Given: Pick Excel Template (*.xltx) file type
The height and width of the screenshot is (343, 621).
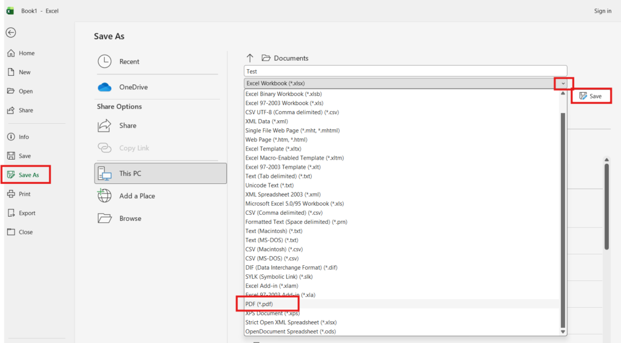Looking at the screenshot, I should (x=272, y=149).
